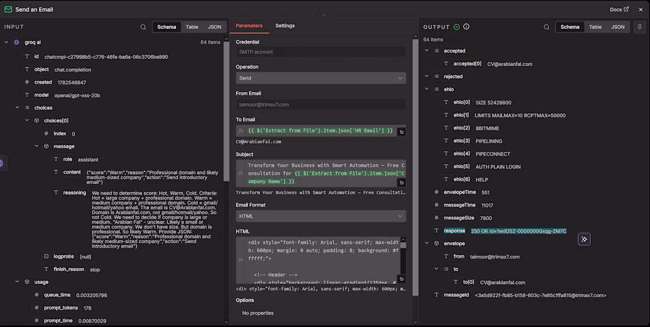Switch the INPUT view to JSON
650x327 pixels.
(x=214, y=27)
